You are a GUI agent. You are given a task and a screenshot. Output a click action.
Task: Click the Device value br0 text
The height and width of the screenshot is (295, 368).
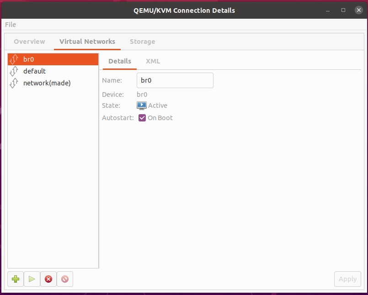click(x=142, y=95)
